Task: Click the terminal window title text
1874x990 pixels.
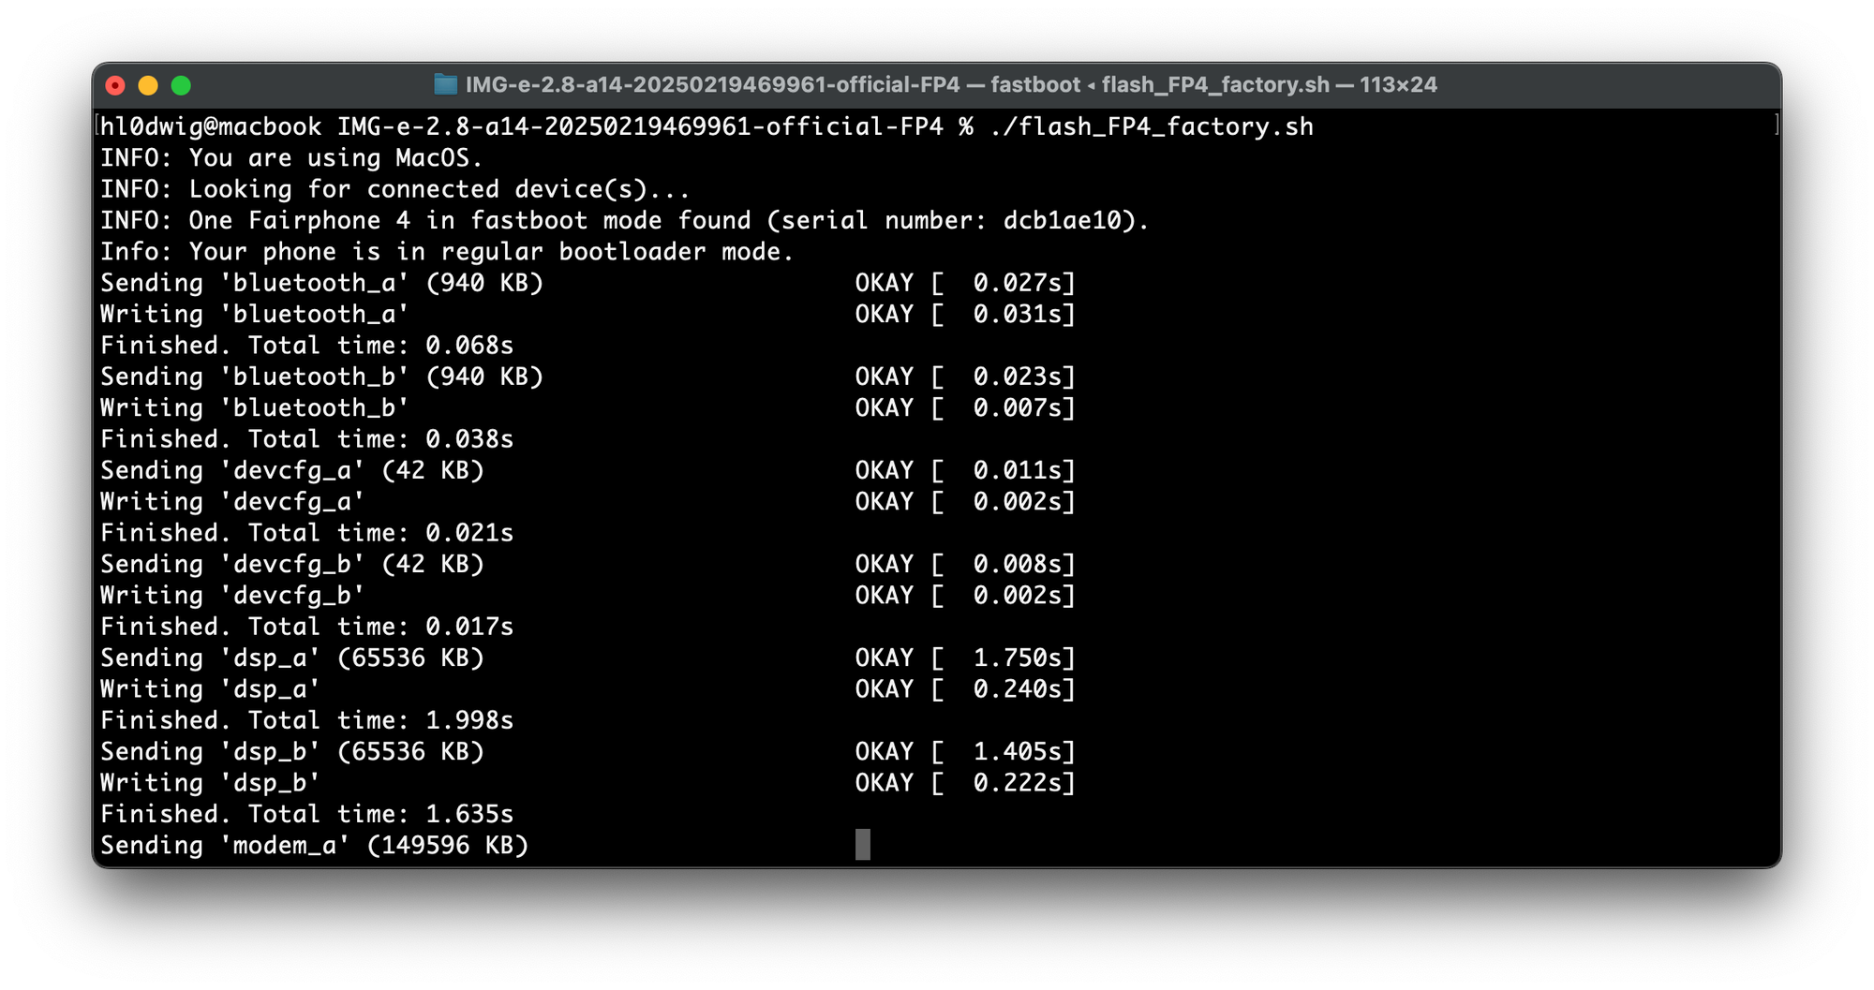Action: [x=951, y=85]
